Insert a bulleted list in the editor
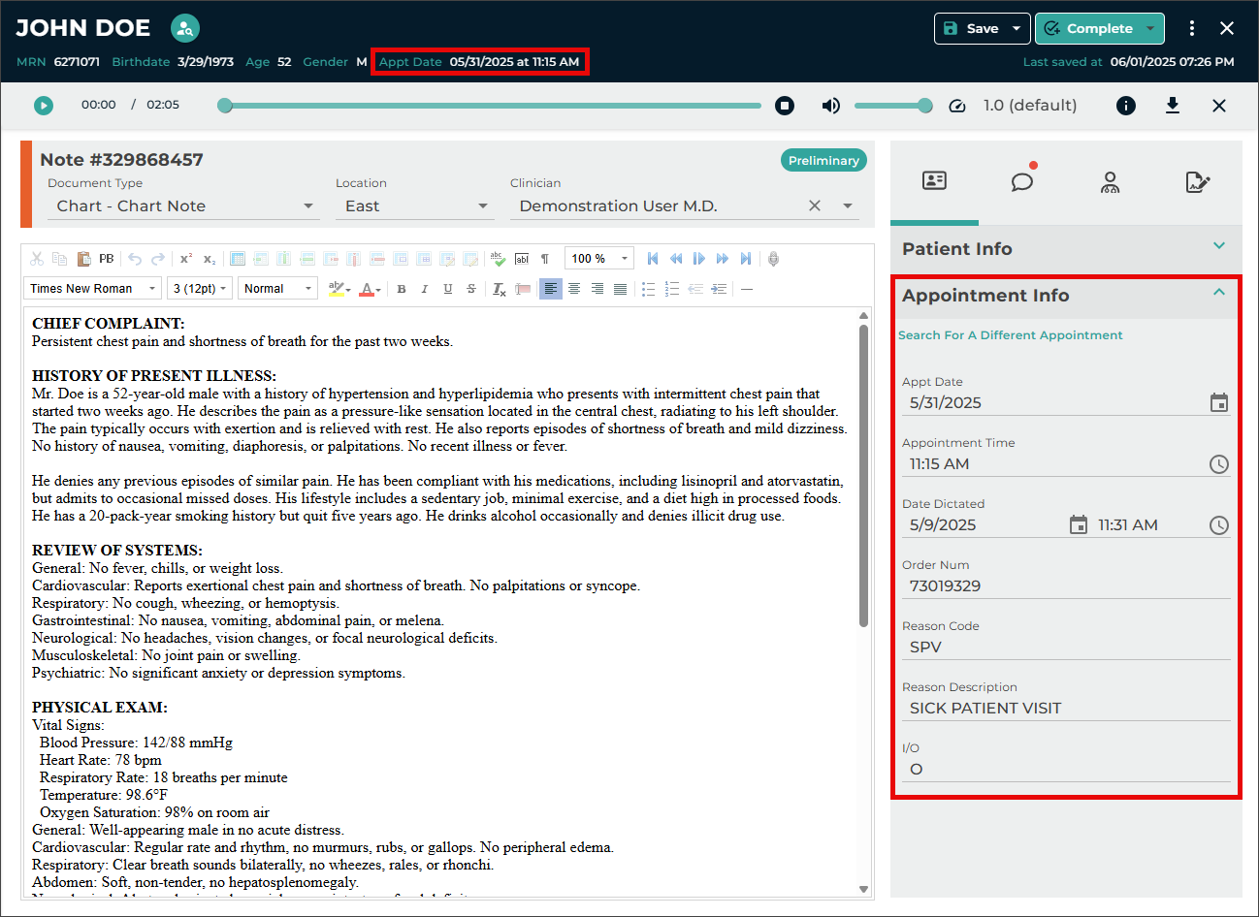 648,289
